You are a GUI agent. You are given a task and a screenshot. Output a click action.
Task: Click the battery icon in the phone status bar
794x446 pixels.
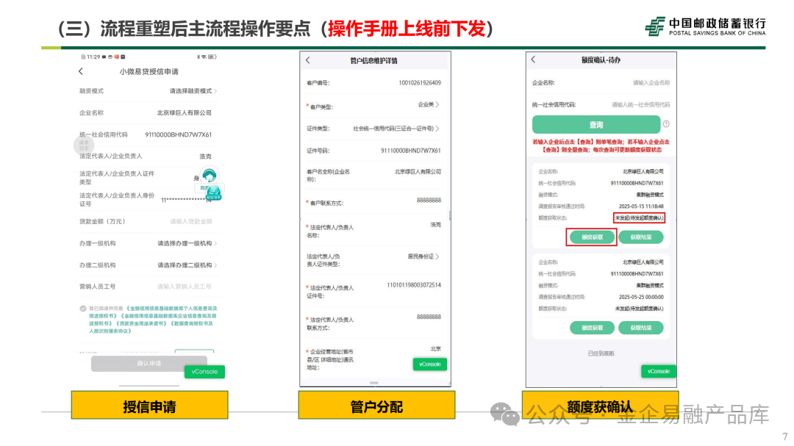[x=212, y=57]
